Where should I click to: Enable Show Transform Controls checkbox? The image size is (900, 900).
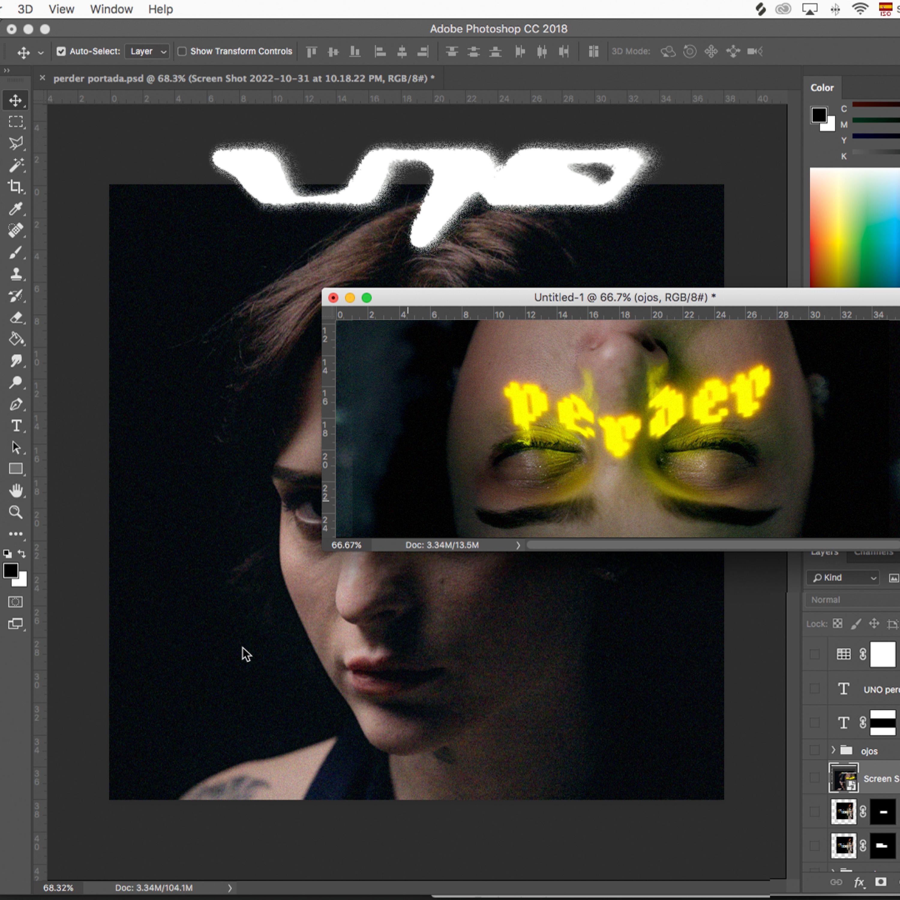coord(182,51)
